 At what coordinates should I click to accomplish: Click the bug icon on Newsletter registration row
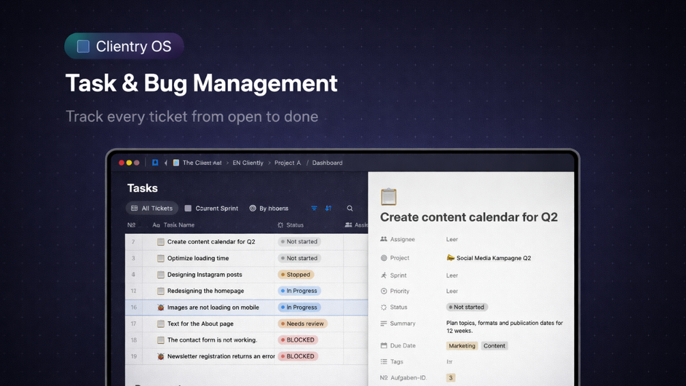coord(160,356)
